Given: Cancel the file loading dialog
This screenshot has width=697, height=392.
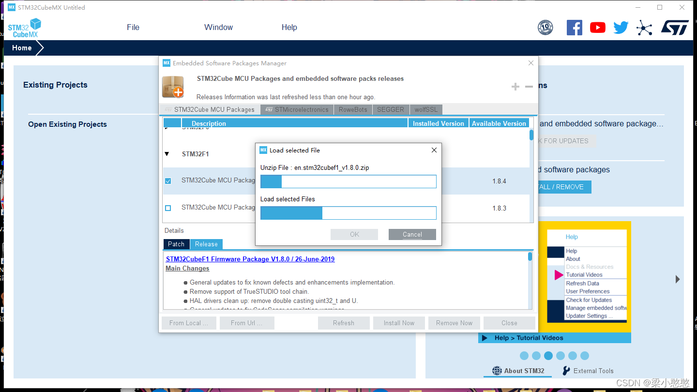Looking at the screenshot, I should coord(412,234).
